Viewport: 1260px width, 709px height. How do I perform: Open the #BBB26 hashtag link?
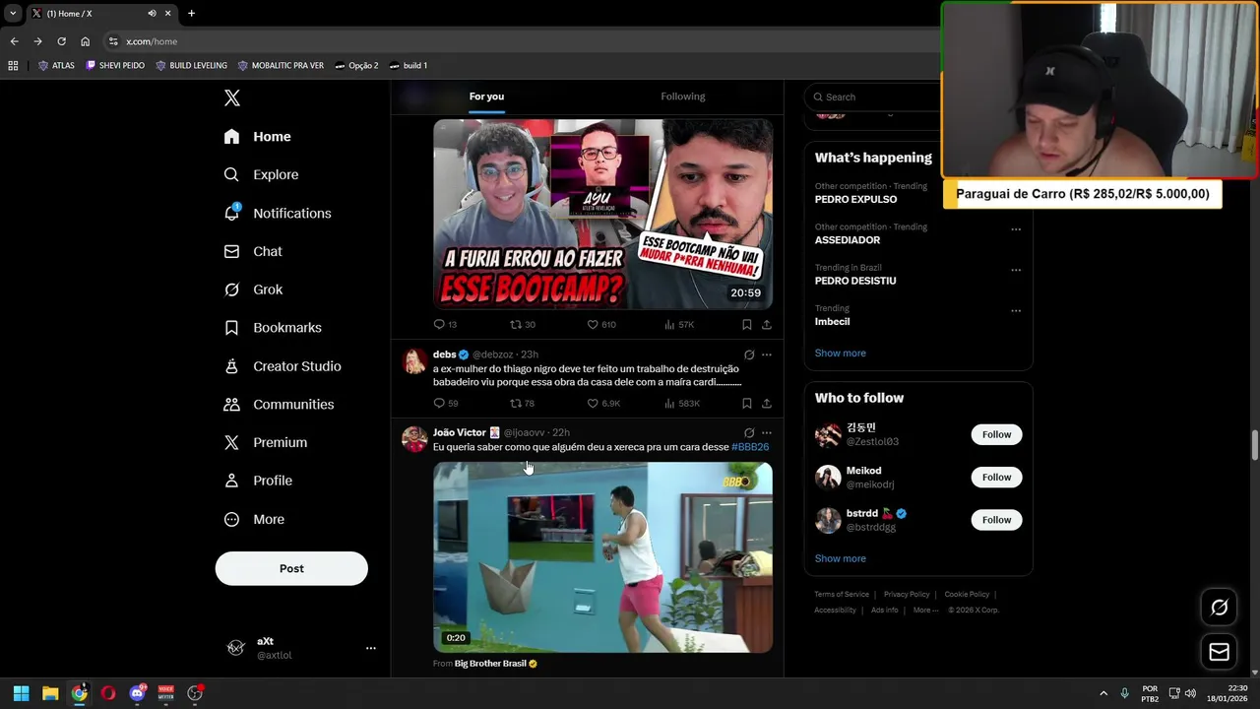point(750,447)
